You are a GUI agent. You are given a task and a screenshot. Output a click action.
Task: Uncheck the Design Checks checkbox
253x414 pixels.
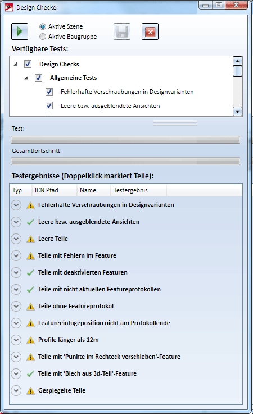[x=28, y=64]
